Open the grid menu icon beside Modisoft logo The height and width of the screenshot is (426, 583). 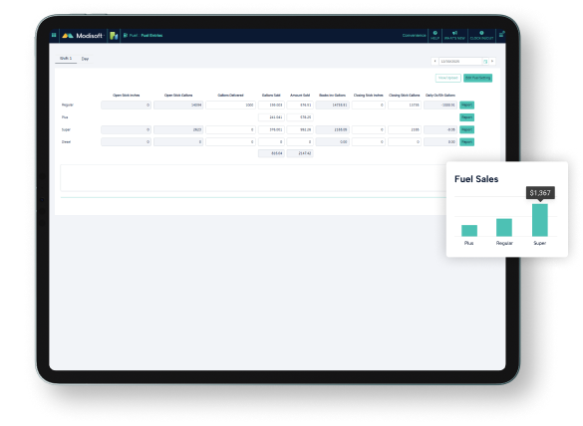pyautogui.click(x=54, y=35)
